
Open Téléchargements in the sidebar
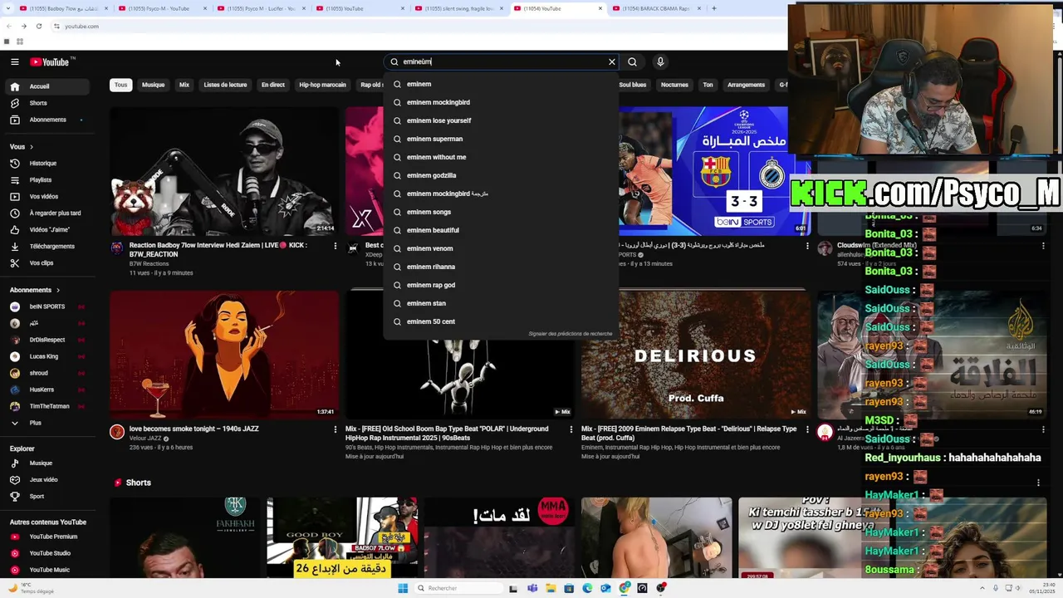(49, 247)
